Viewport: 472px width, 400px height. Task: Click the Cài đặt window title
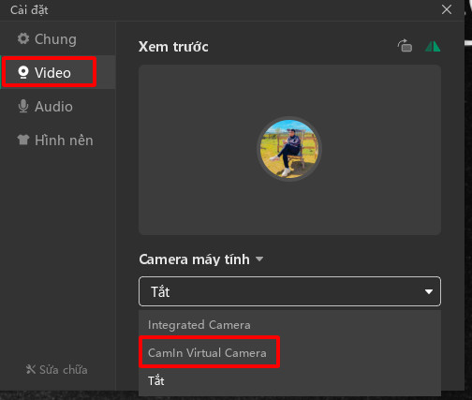[x=29, y=10]
